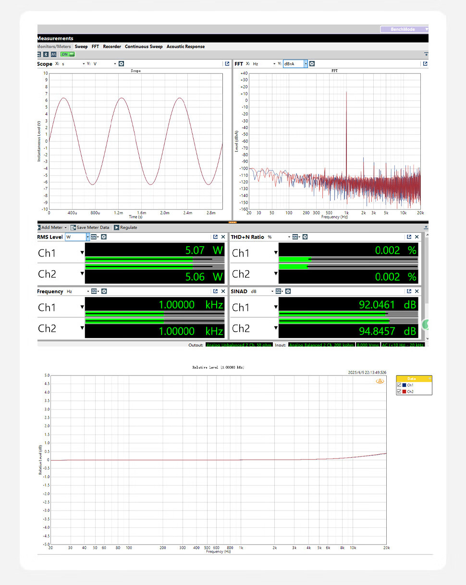Pop out the SINAD meter panel
This screenshot has width=466, height=585.
[x=409, y=291]
